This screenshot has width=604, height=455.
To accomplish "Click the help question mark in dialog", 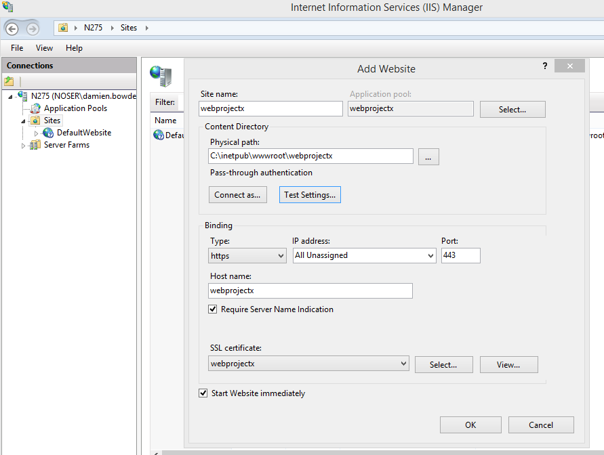I will (x=544, y=66).
